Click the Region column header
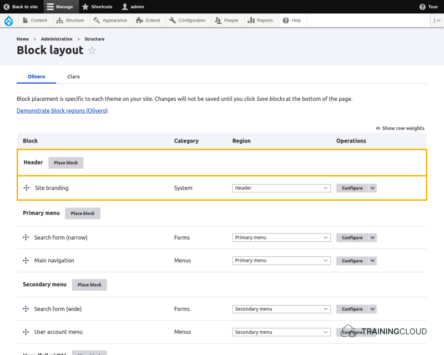Viewport: 444px width, 355px height. click(241, 141)
